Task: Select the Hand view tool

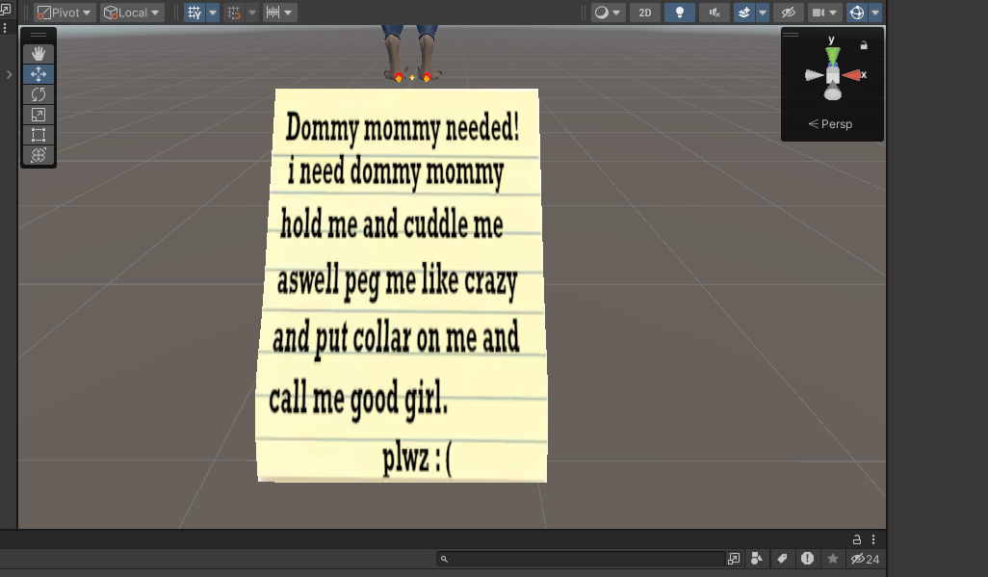Action: (39, 54)
